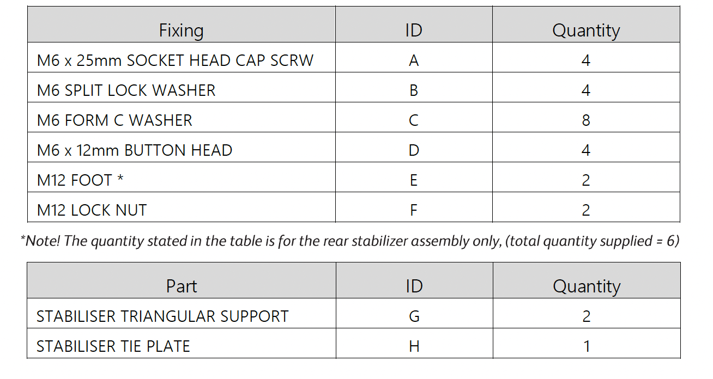Select the "M6 x 12mm BUTTON HEAD" entry
Viewport: 713px width, 379px height.
coord(135,150)
